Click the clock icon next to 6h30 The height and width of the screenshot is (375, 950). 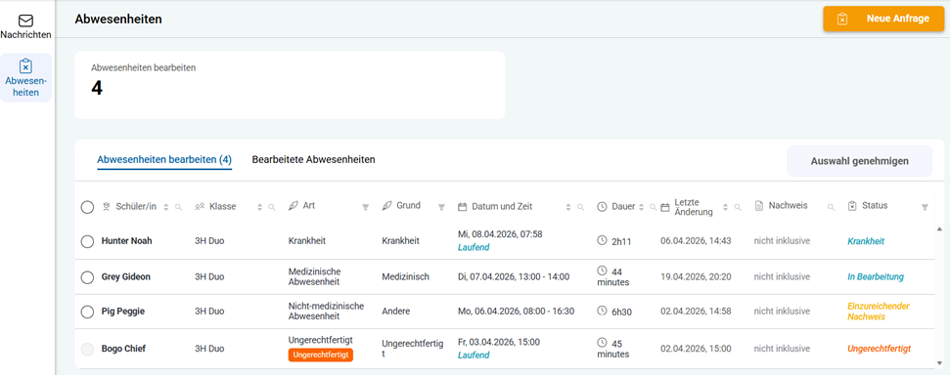coord(603,311)
